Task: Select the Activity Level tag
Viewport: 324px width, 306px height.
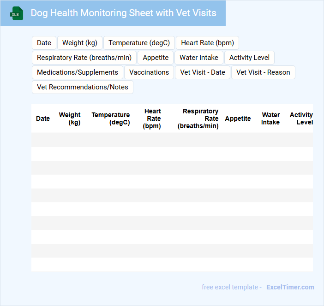Action: pyautogui.click(x=249, y=58)
